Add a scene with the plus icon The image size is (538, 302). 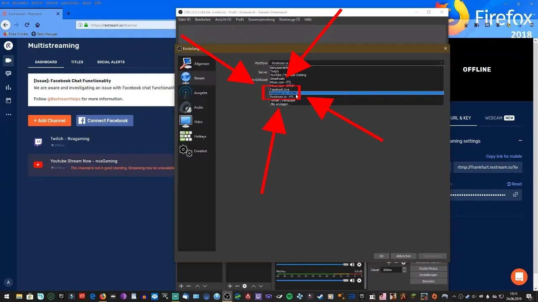coord(181,286)
